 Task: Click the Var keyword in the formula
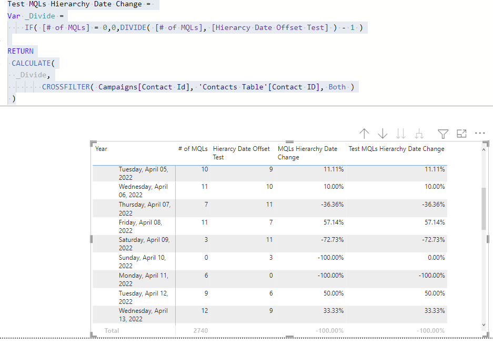[14, 16]
